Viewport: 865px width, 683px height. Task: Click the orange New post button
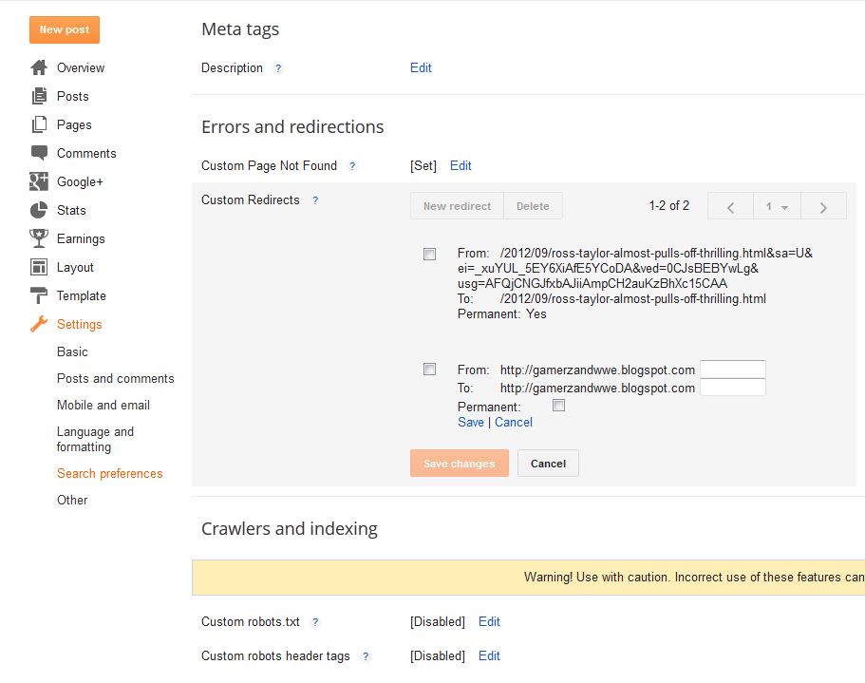coord(65,29)
